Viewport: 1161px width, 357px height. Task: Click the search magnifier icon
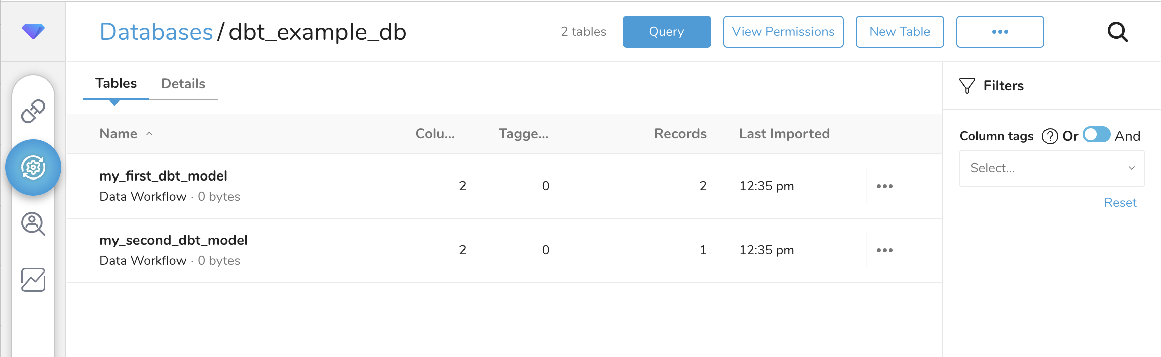[x=1117, y=32]
